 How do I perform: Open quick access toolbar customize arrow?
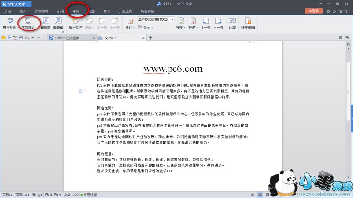[45, 37]
